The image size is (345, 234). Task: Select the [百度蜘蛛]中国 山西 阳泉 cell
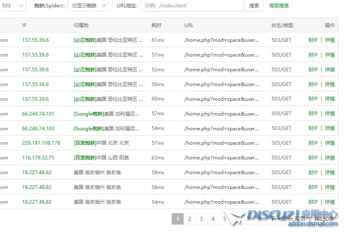pos(101,158)
